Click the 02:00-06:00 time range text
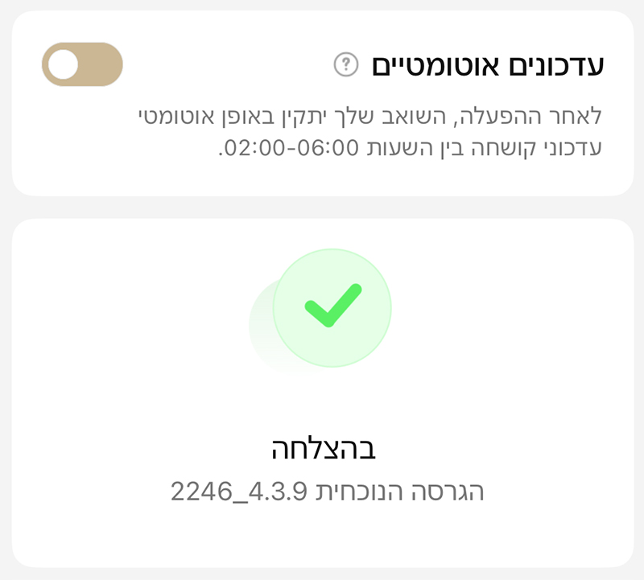644x580 pixels. [x=290, y=149]
